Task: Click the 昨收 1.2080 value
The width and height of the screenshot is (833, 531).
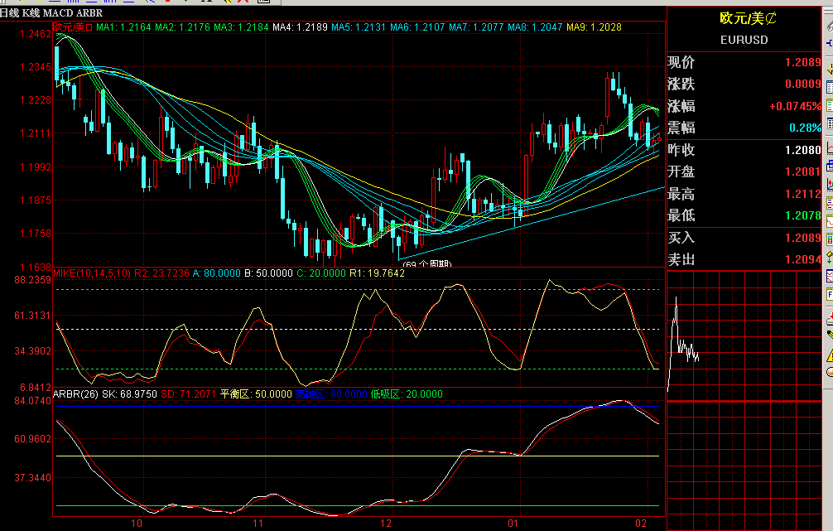Action: [802, 151]
